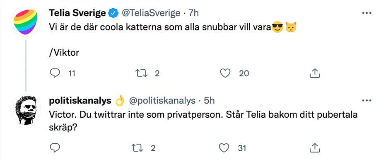Open the 7h timestamp of Telia tweet
381x159 pixels.
coord(194,13)
